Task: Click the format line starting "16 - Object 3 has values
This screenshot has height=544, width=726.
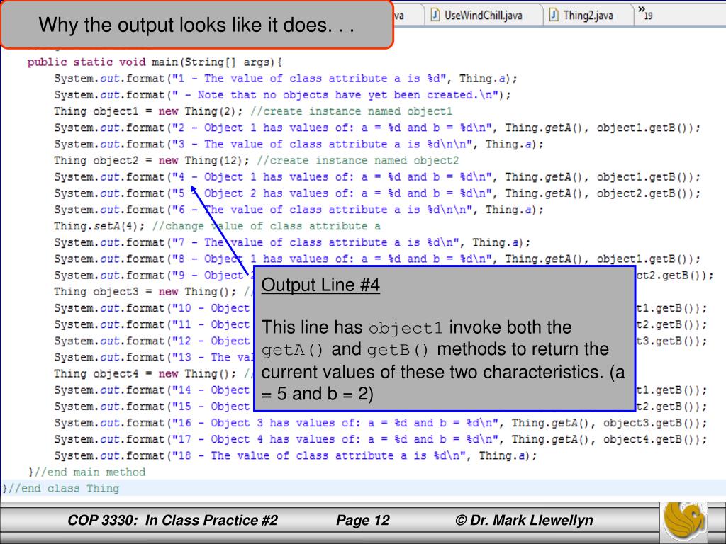Action: [380, 424]
